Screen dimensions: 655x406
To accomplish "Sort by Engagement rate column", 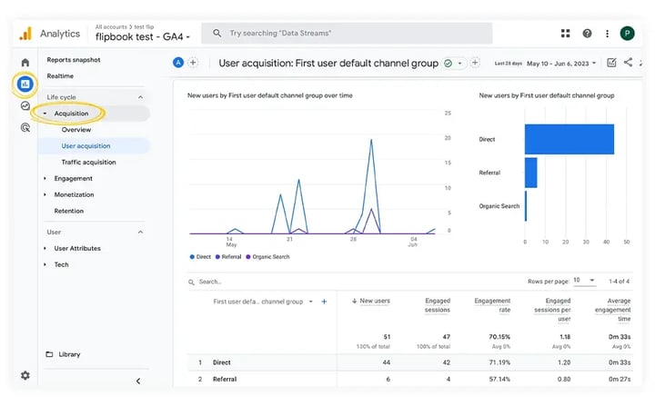I will coord(492,305).
